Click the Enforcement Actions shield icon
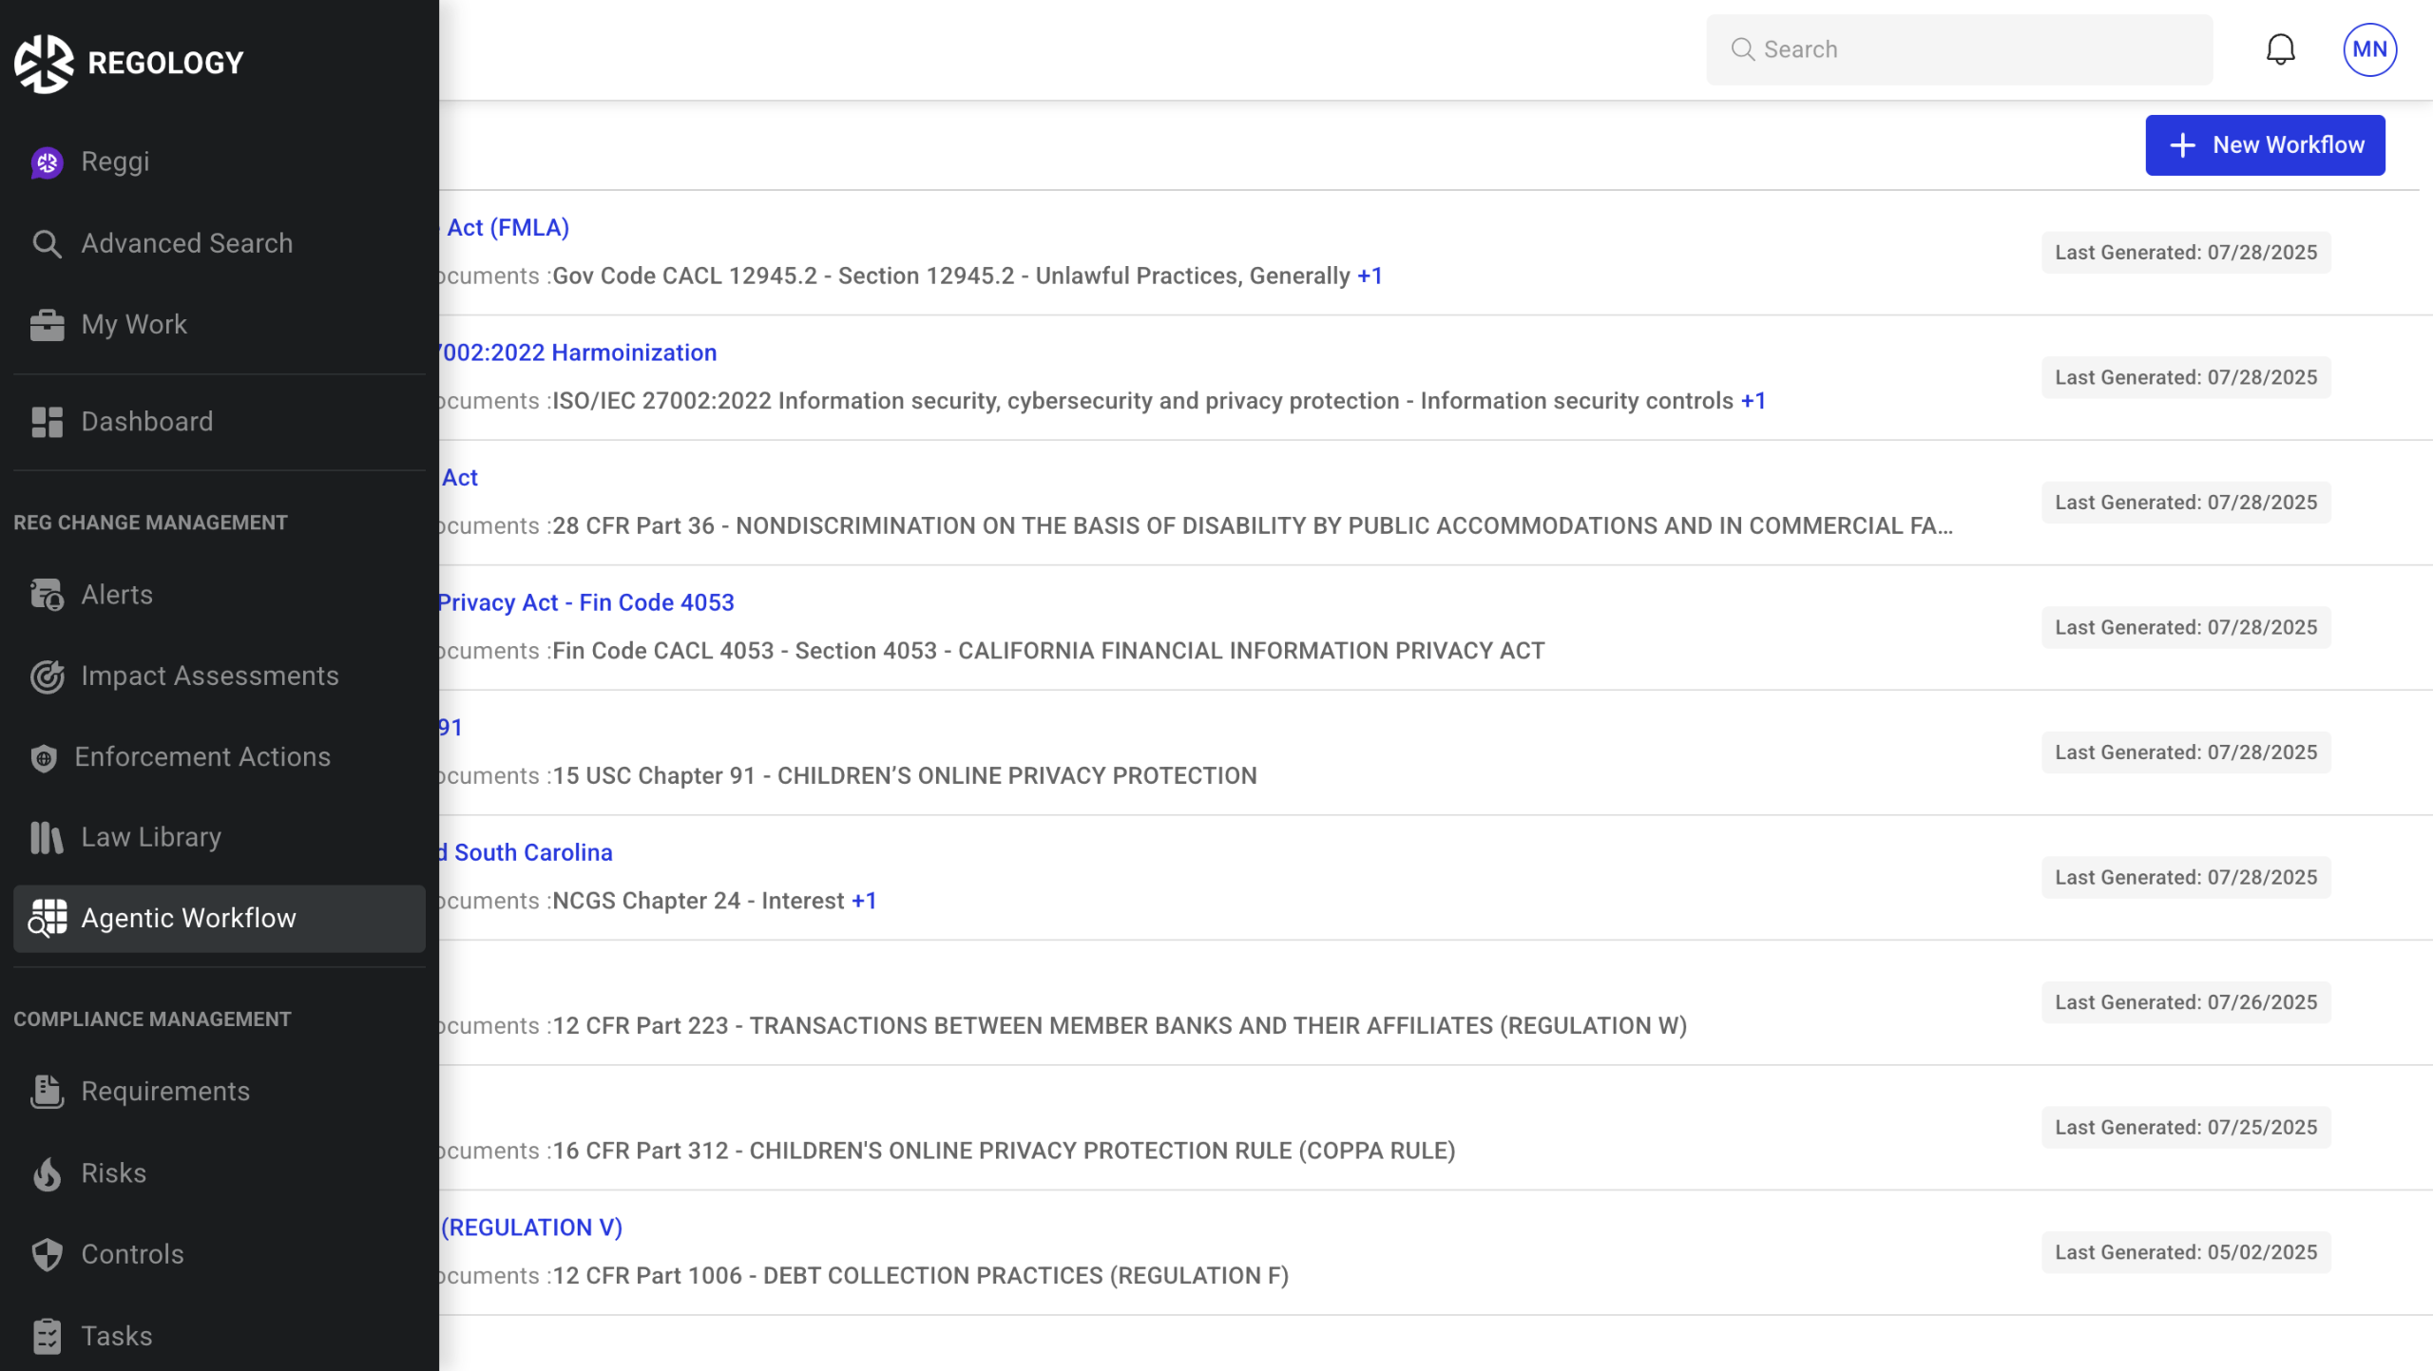Image resolution: width=2433 pixels, height=1371 pixels. [44, 757]
